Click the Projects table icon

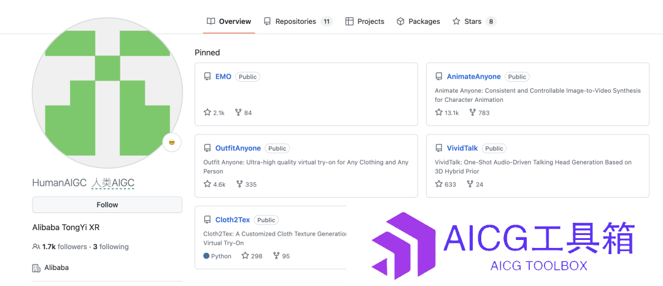point(349,21)
